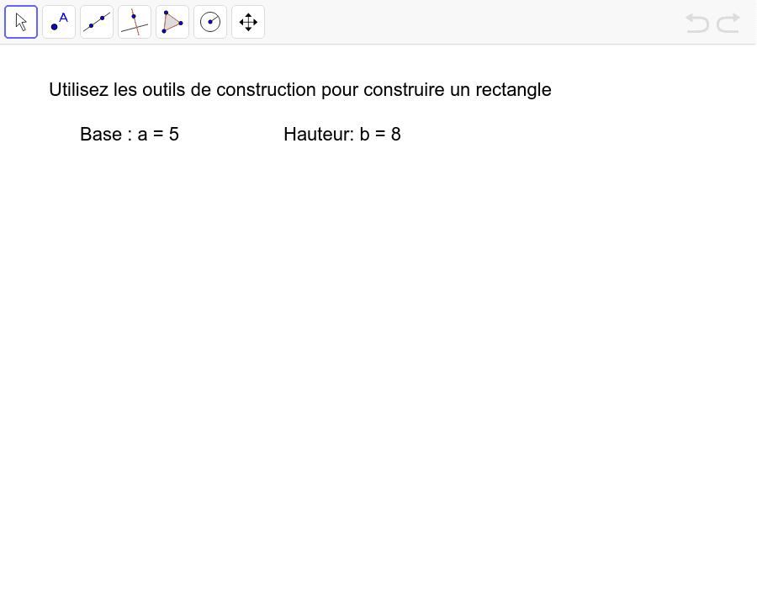
Task: Select the Move arrow tool
Action: (21, 22)
